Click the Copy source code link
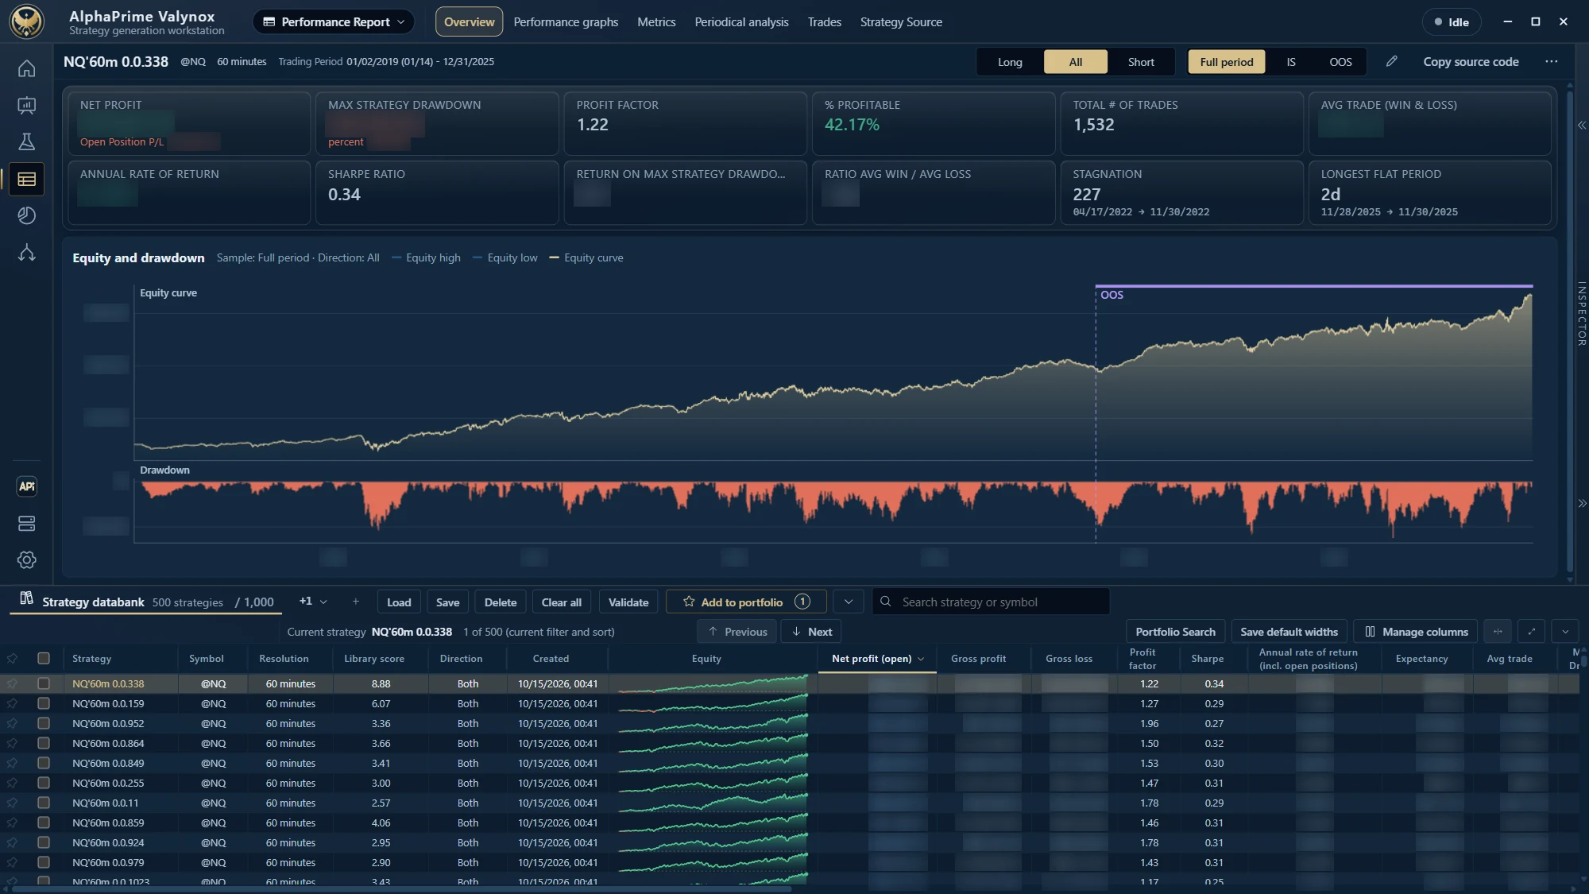Image resolution: width=1589 pixels, height=894 pixels. (1471, 61)
